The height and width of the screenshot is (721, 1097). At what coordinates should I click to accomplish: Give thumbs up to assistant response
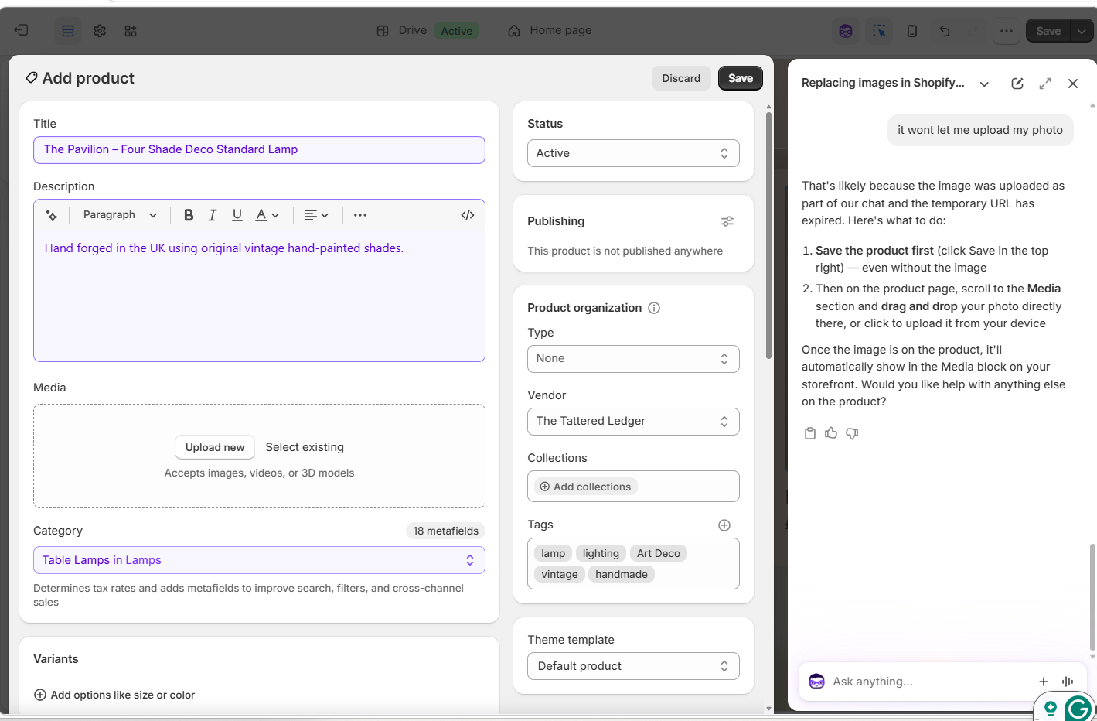coord(831,433)
